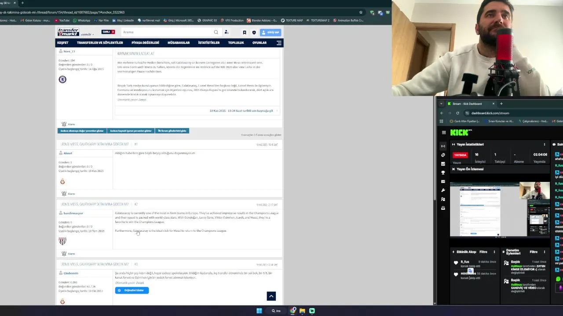This screenshot has height=316, width=563.
Task: Open MÜSABAKALAR menu
Action: pos(179,43)
